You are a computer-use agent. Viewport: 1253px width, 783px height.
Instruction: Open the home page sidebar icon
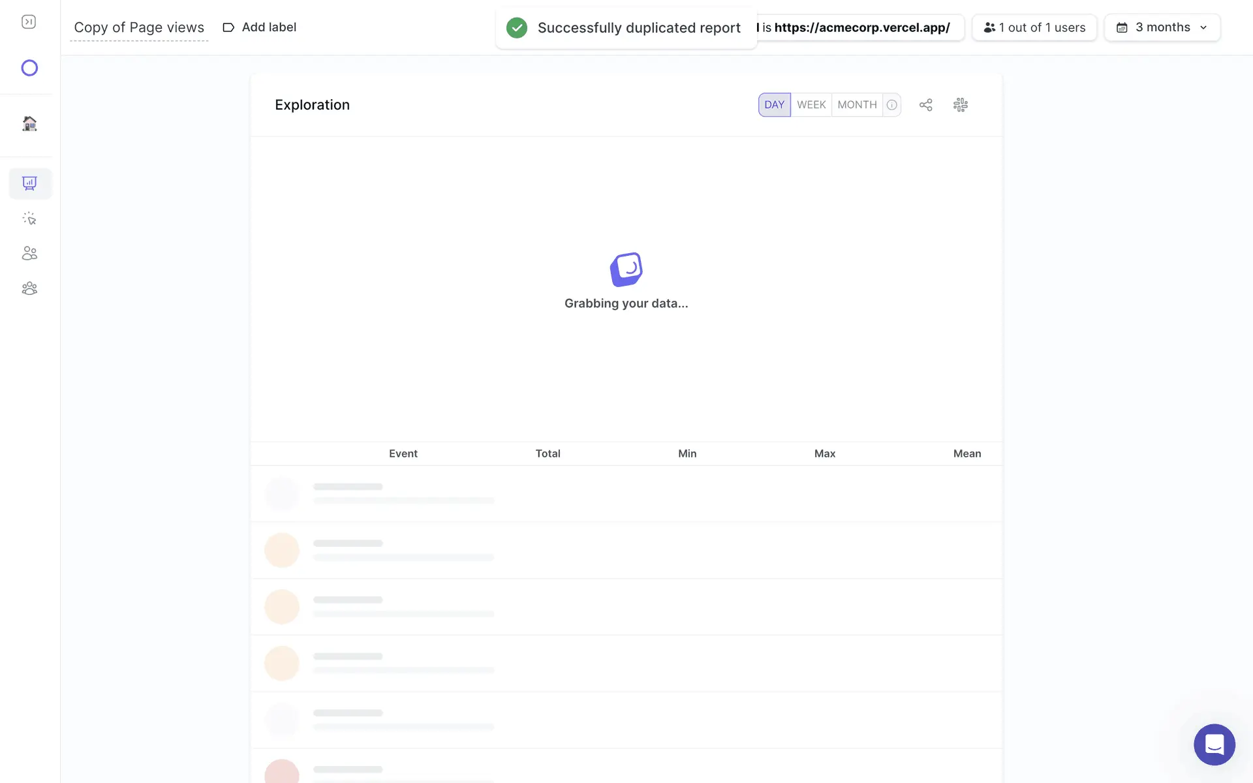(x=29, y=123)
